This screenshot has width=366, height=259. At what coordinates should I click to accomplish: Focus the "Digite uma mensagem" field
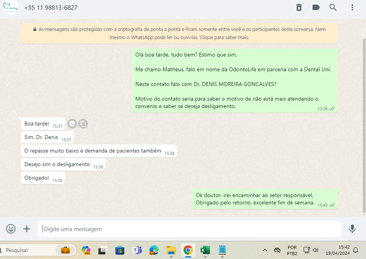(189, 229)
